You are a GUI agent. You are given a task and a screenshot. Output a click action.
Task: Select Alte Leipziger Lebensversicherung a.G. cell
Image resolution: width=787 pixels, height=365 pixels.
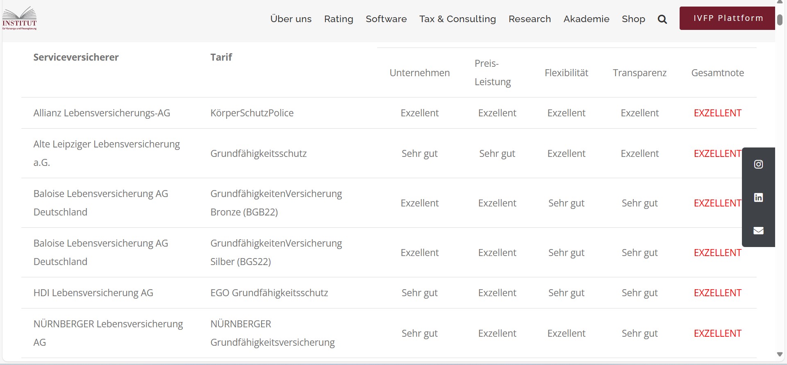point(107,153)
